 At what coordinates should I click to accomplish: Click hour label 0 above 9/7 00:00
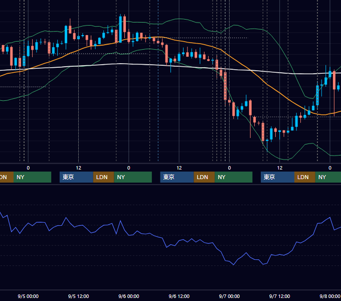[229, 168]
